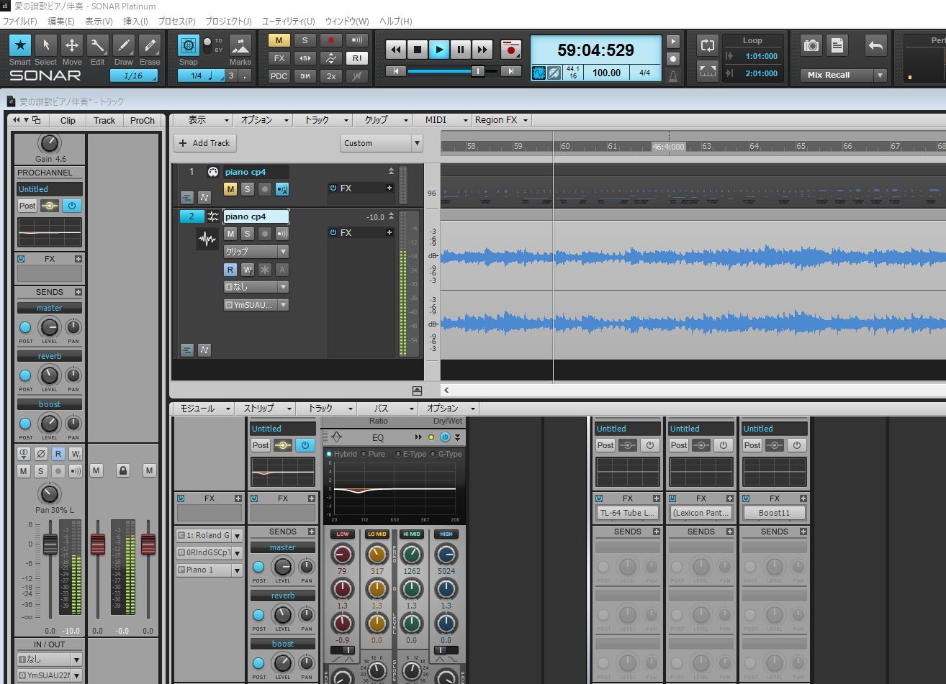Click the Add Track button
The image size is (946, 684).
204,143
